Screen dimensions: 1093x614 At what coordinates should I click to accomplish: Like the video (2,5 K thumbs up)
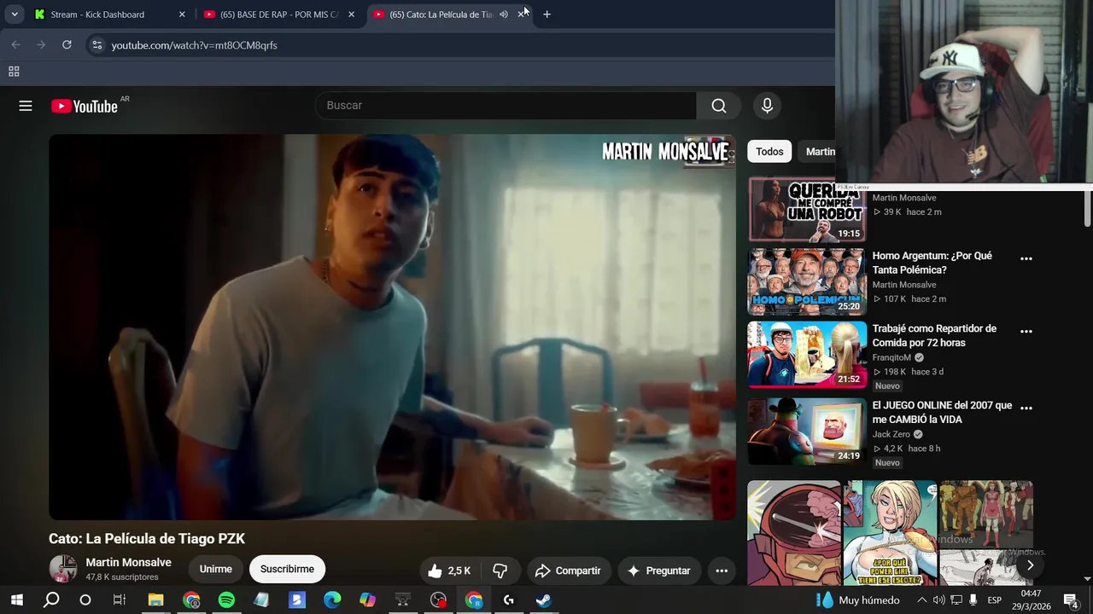click(x=449, y=571)
